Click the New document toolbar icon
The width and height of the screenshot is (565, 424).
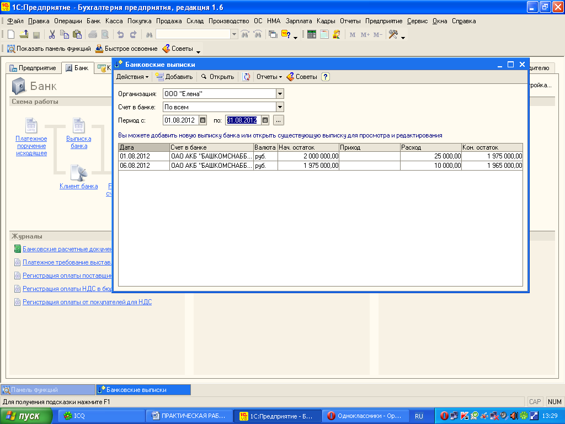coord(11,35)
